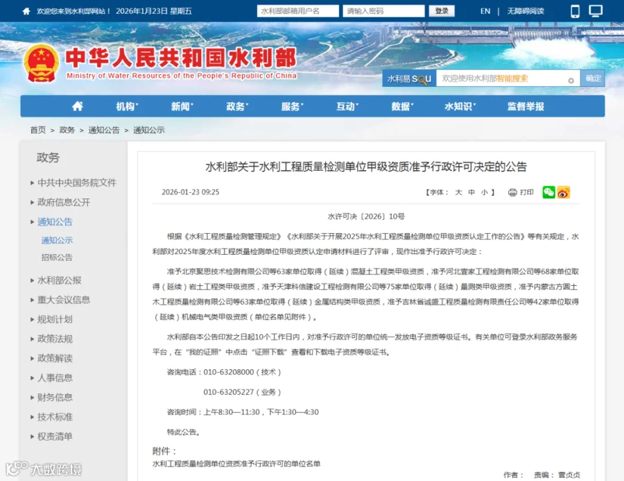Viewport: 624px width, 481px height.
Task: Click the national emblem logo
Action: tap(41, 63)
